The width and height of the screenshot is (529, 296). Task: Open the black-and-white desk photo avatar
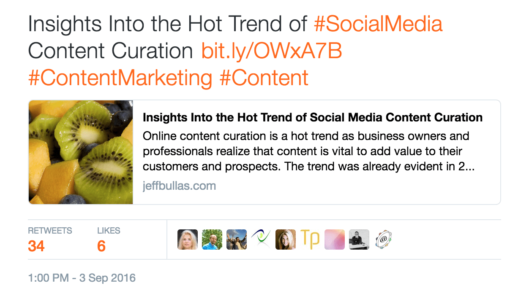tap(359, 239)
